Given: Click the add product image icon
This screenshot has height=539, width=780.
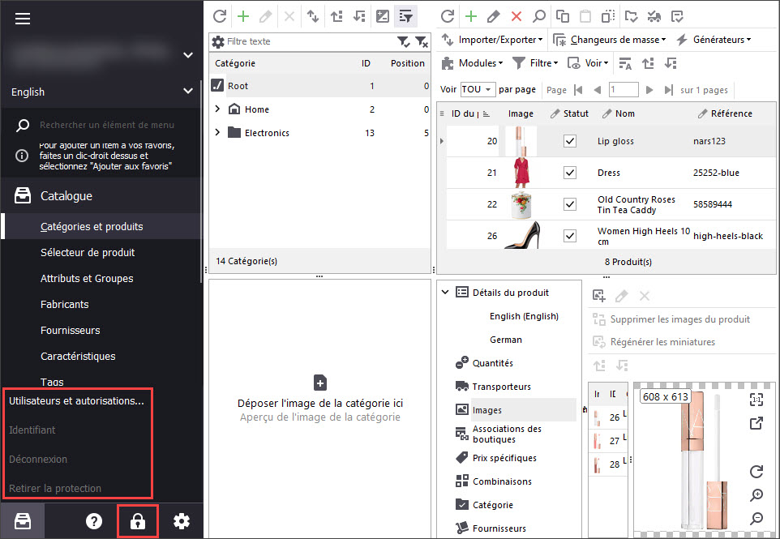Looking at the screenshot, I should [x=599, y=296].
